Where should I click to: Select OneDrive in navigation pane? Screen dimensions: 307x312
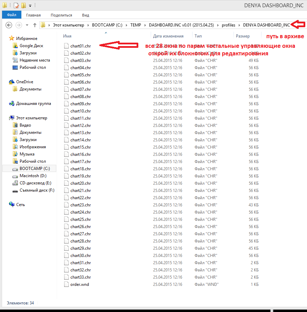click(x=24, y=82)
